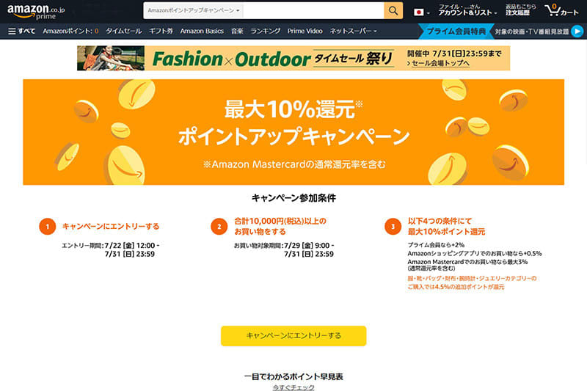Click キャンペーンにエントリーする yellow button
Viewport: 587px width, 391px height.
(x=293, y=336)
